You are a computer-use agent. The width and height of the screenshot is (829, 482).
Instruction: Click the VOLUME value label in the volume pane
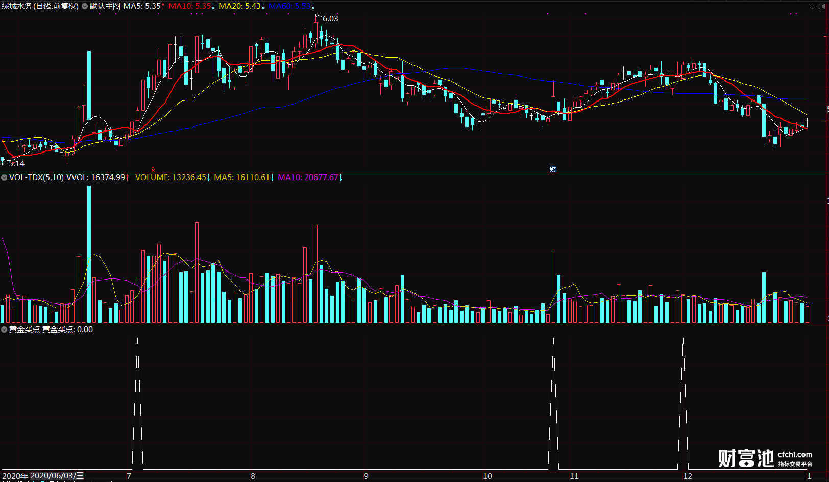(170, 177)
